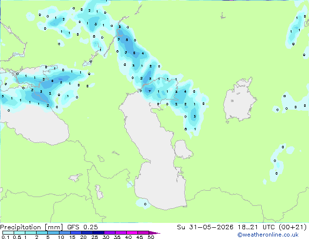Select the 30–35 mm purple legend swatch
Viewport: 309px width, 239px height.
(110, 233)
